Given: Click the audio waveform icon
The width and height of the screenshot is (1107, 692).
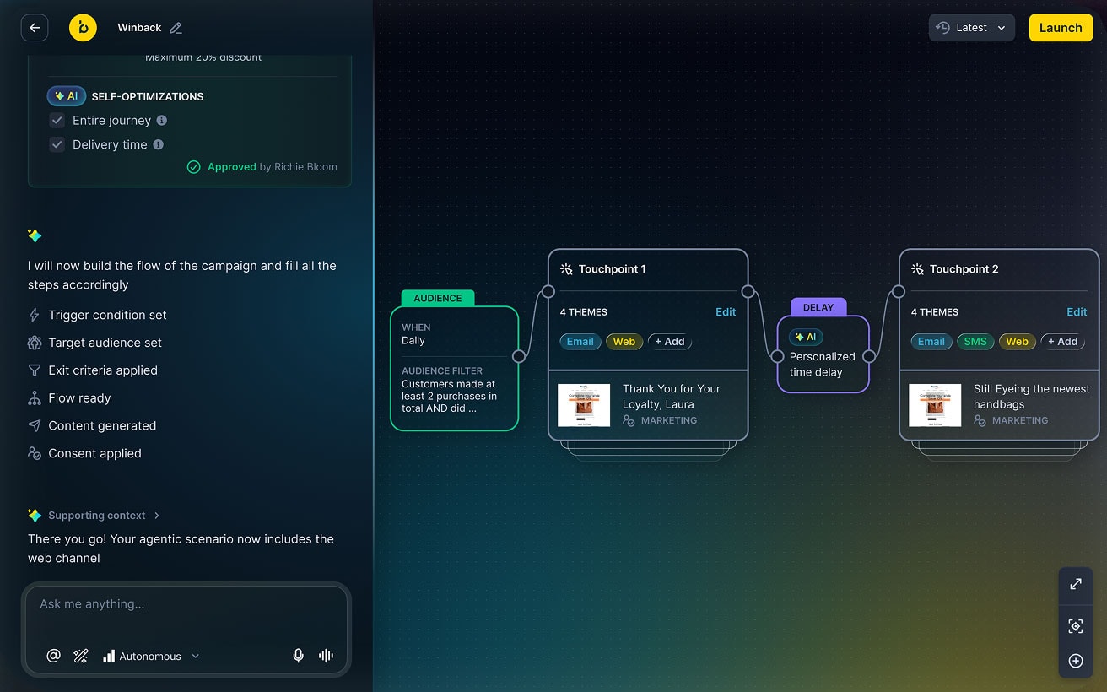Looking at the screenshot, I should point(326,656).
